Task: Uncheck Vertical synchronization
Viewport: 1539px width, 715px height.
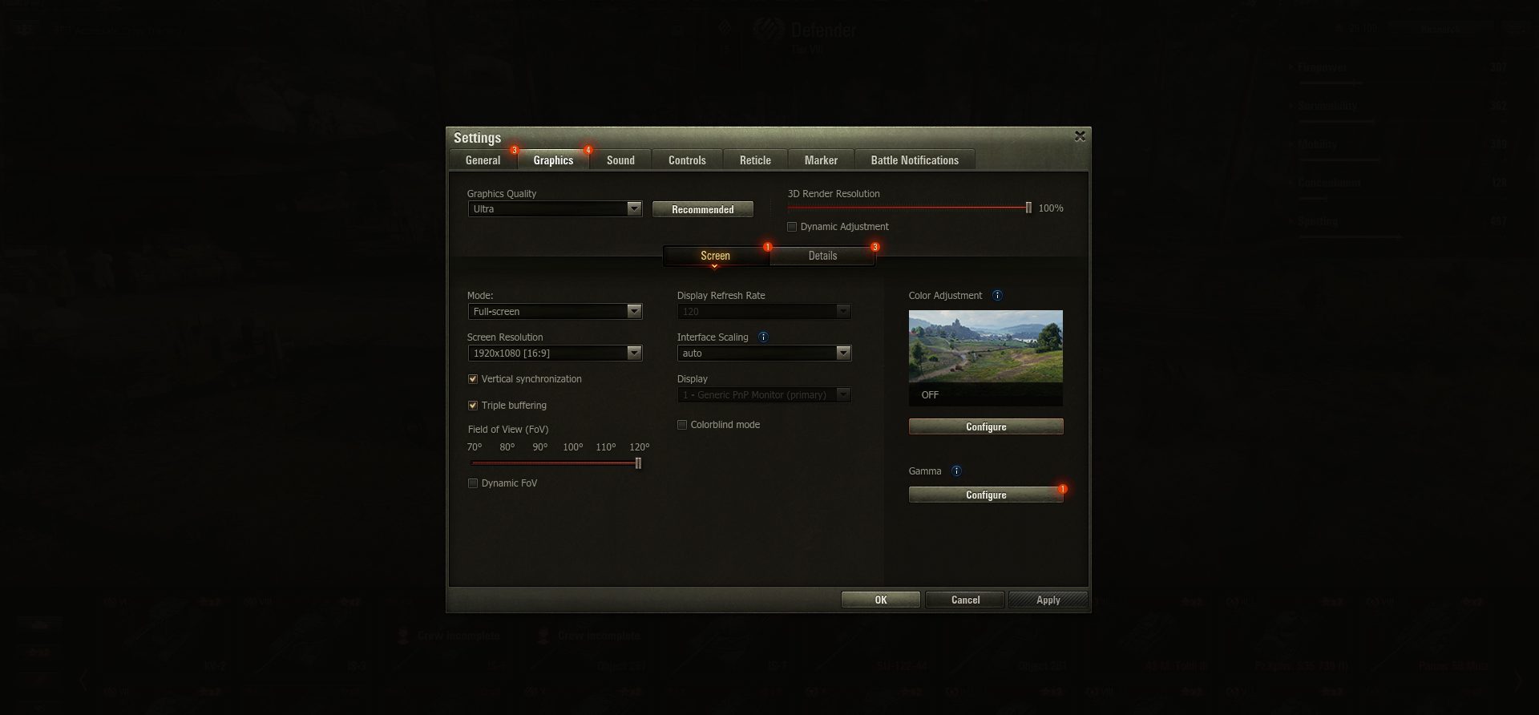Action: [x=473, y=379]
